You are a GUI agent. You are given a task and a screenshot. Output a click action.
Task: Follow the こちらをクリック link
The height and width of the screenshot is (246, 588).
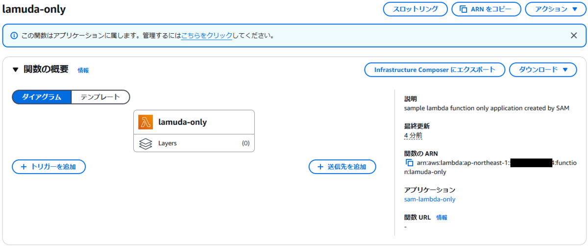tap(207, 36)
